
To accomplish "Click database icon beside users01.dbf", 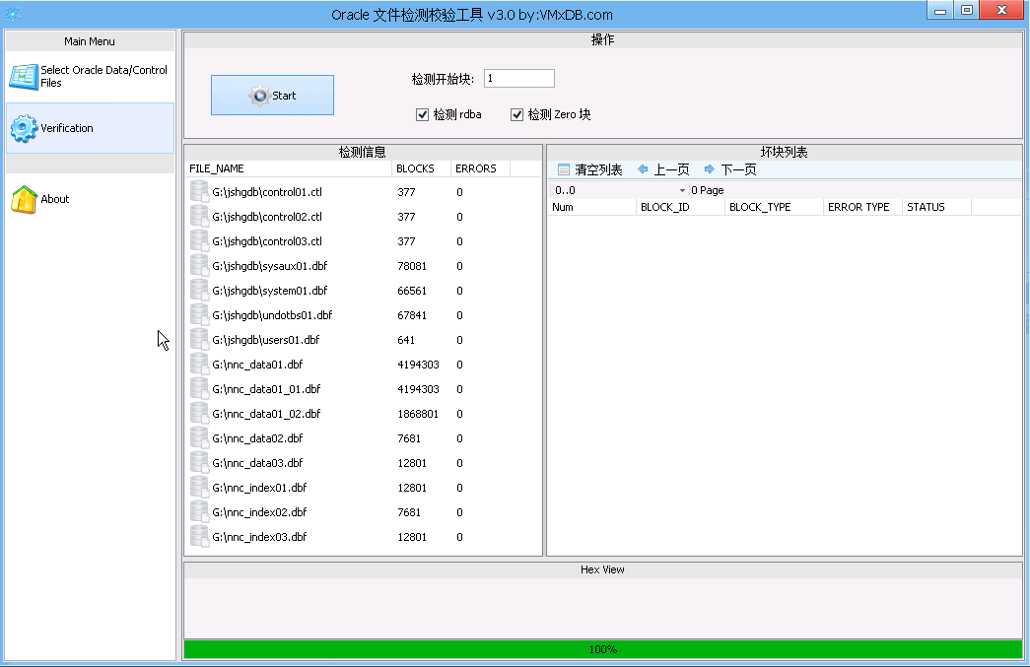I will coord(199,339).
